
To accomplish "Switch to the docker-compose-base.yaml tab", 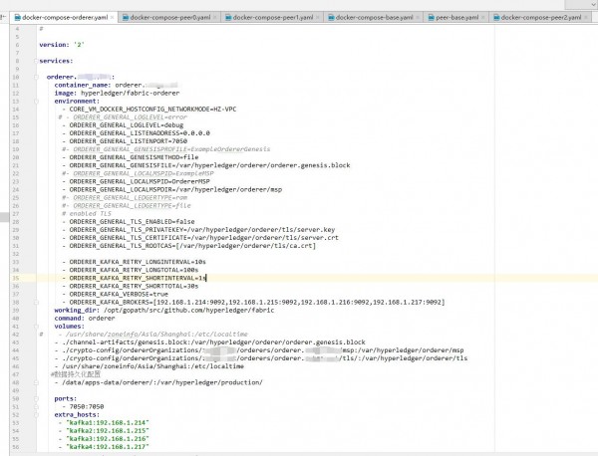I will (x=374, y=18).
